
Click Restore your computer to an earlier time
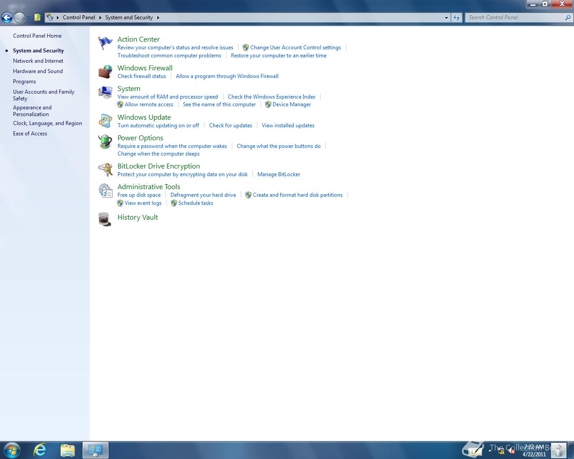278,56
